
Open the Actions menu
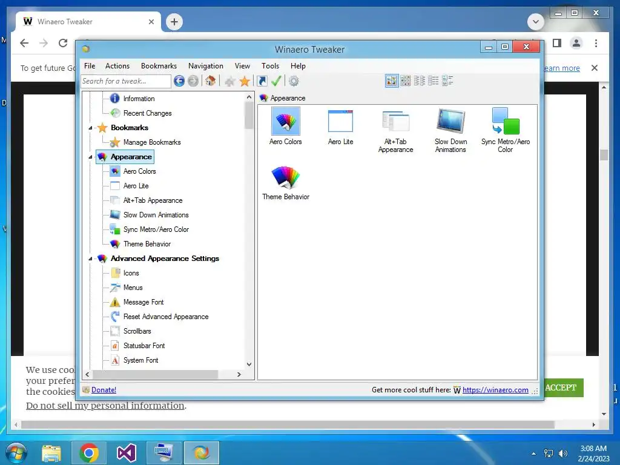117,66
